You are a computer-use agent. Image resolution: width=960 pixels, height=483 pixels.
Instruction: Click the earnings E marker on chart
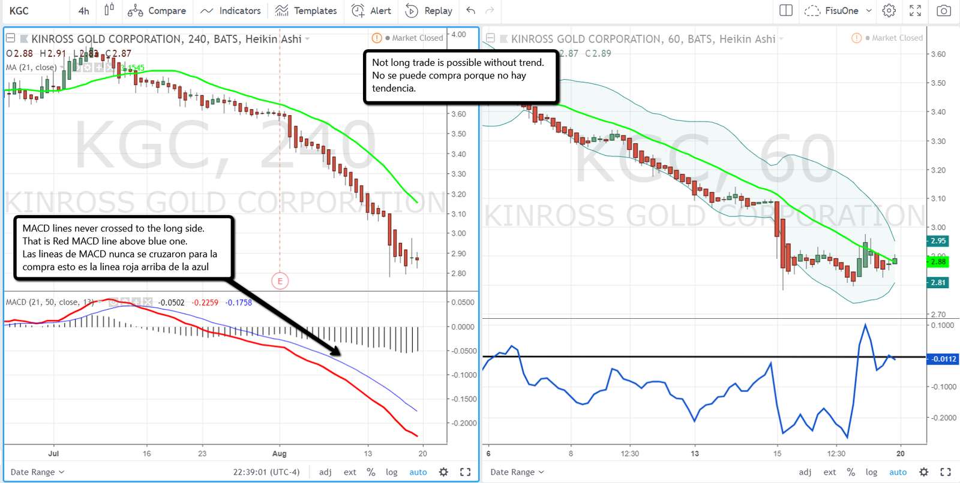280,281
